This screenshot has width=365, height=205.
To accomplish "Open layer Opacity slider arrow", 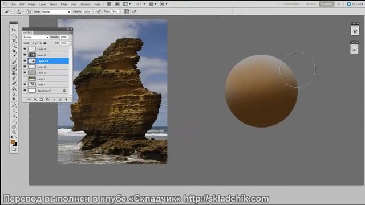I will pos(70,37).
